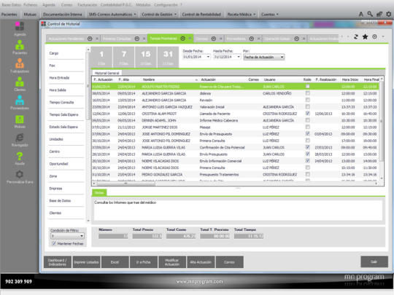Screen dimensions: 394x295
Task: Click the Alta Actuación button
Action: pos(201,262)
